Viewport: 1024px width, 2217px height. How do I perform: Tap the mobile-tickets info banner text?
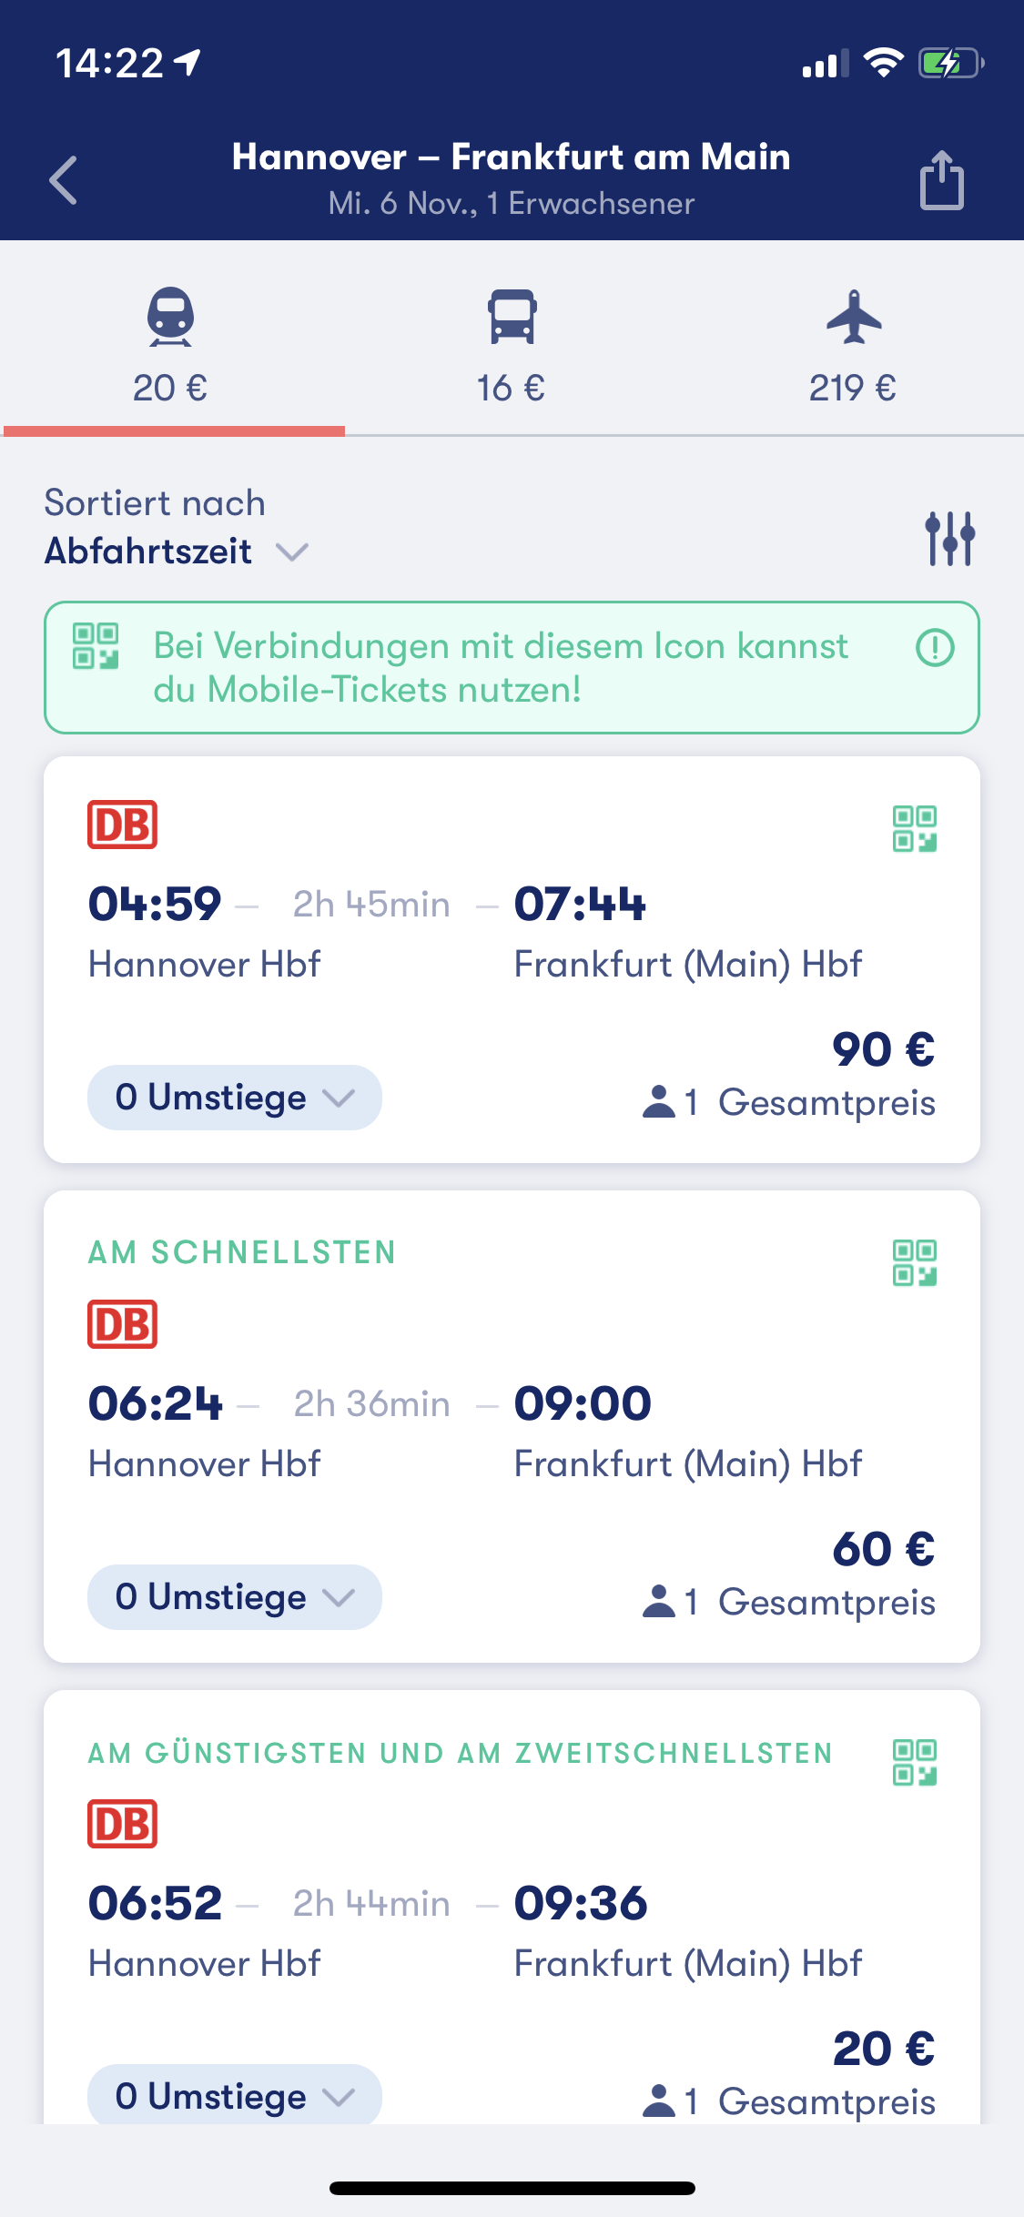(x=501, y=668)
